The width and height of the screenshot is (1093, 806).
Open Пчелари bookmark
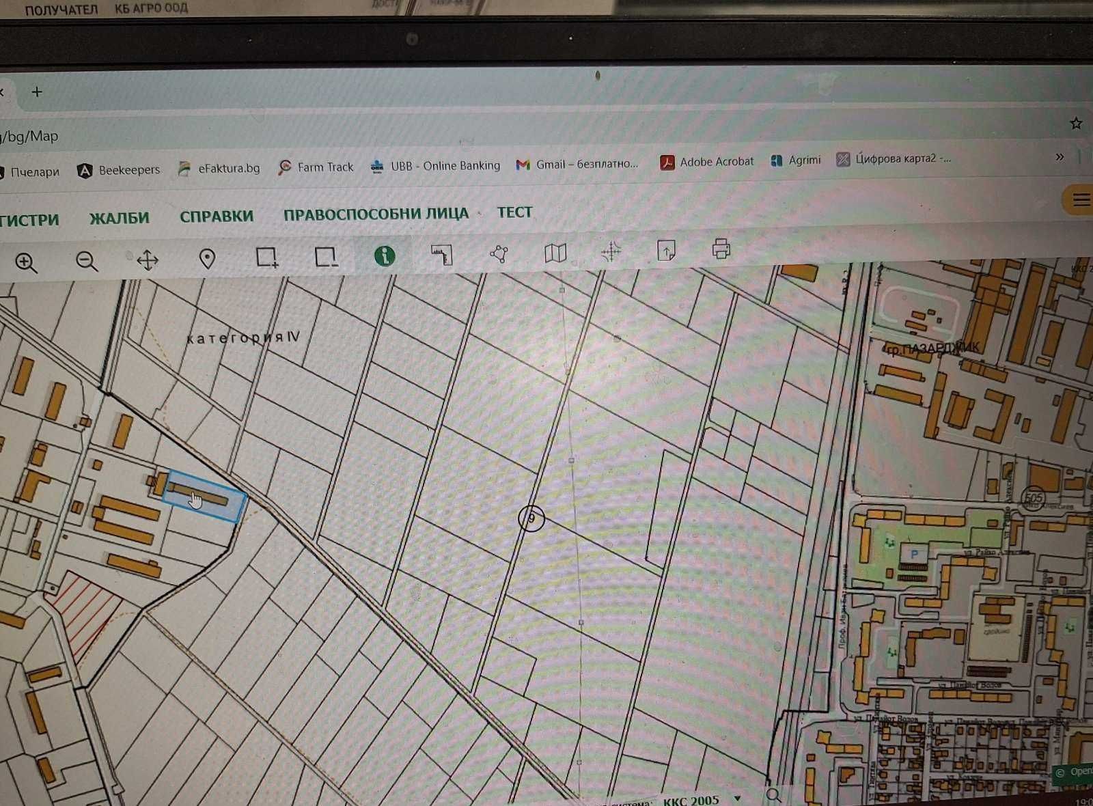(30, 171)
